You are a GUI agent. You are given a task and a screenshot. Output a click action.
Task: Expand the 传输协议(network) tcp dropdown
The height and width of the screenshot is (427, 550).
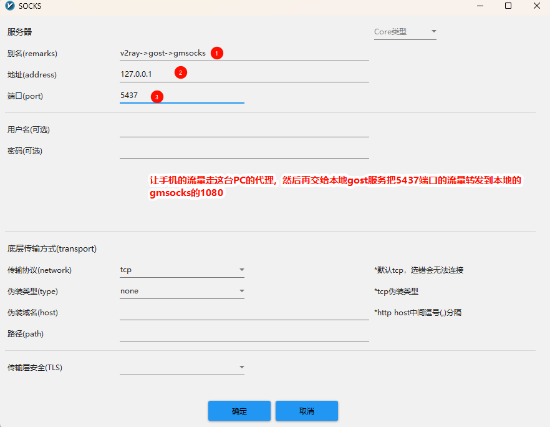click(181, 270)
